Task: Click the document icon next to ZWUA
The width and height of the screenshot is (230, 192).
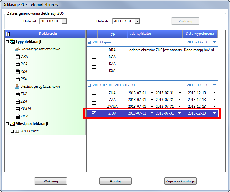Action: point(17,109)
